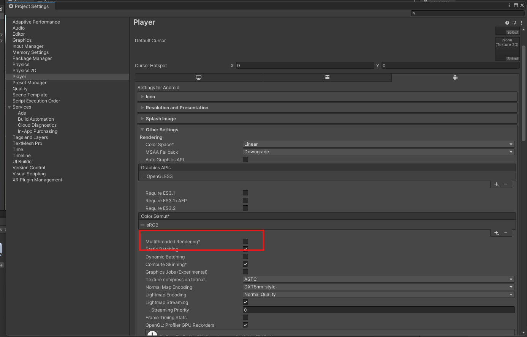Open the Player preset selector icon
Screen dimensions: 527x337
coord(514,23)
